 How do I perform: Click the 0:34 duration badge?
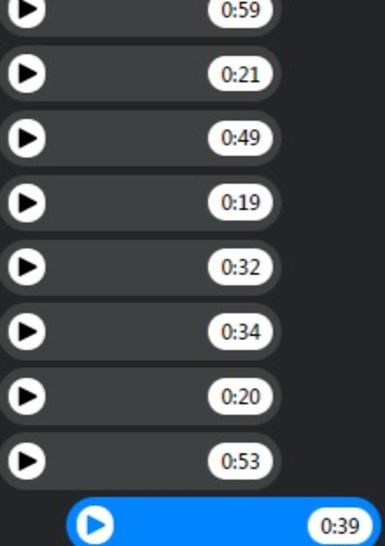(x=240, y=332)
